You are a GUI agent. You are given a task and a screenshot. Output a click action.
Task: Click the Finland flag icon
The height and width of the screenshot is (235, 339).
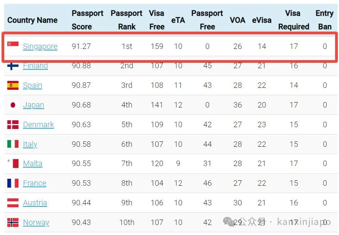pyautogui.click(x=13, y=66)
